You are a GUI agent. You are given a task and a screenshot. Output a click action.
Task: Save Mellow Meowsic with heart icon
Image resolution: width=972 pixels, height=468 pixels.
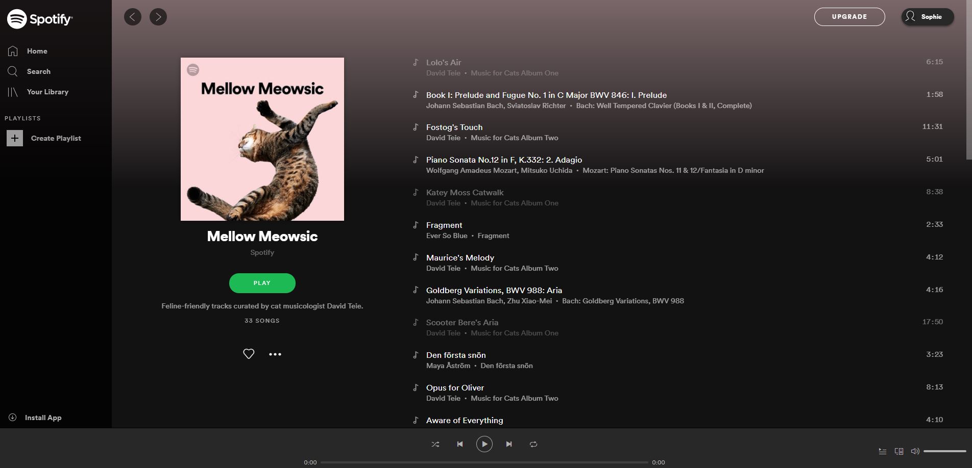tap(249, 354)
